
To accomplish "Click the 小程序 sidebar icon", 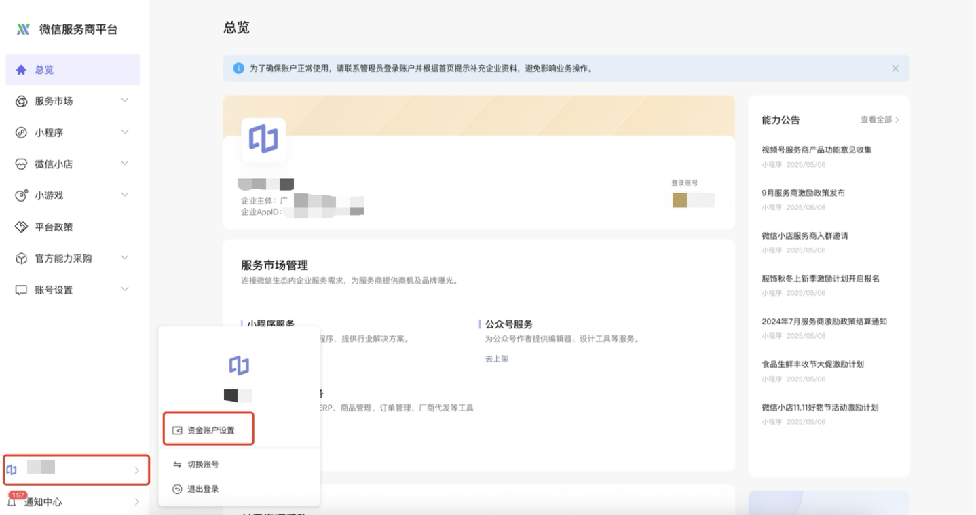I will tap(20, 132).
